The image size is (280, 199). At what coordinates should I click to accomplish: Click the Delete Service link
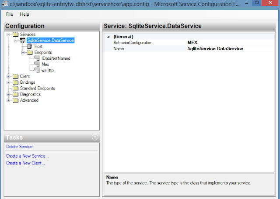pyautogui.click(x=19, y=147)
